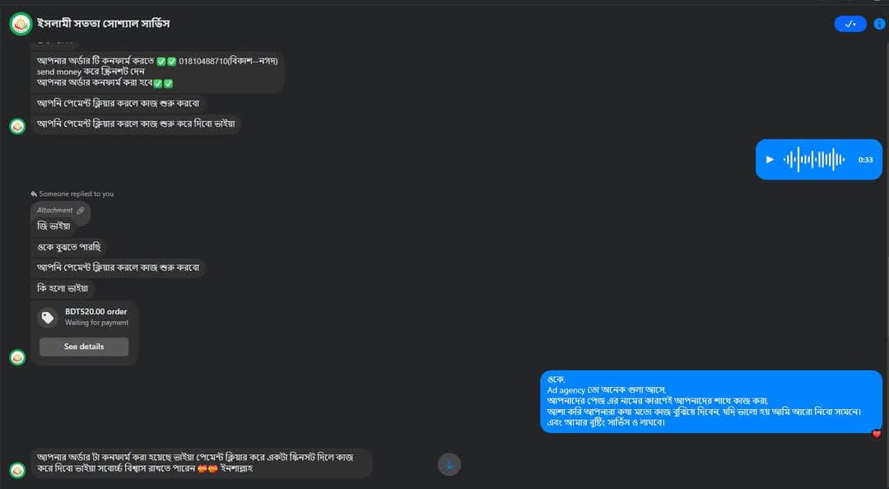Click the sender avatar beside the order card
889x489 pixels.
pos(17,357)
